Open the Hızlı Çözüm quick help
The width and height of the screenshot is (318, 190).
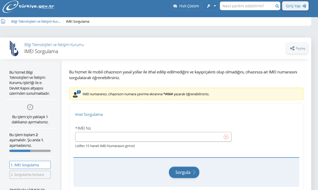[x=186, y=6]
